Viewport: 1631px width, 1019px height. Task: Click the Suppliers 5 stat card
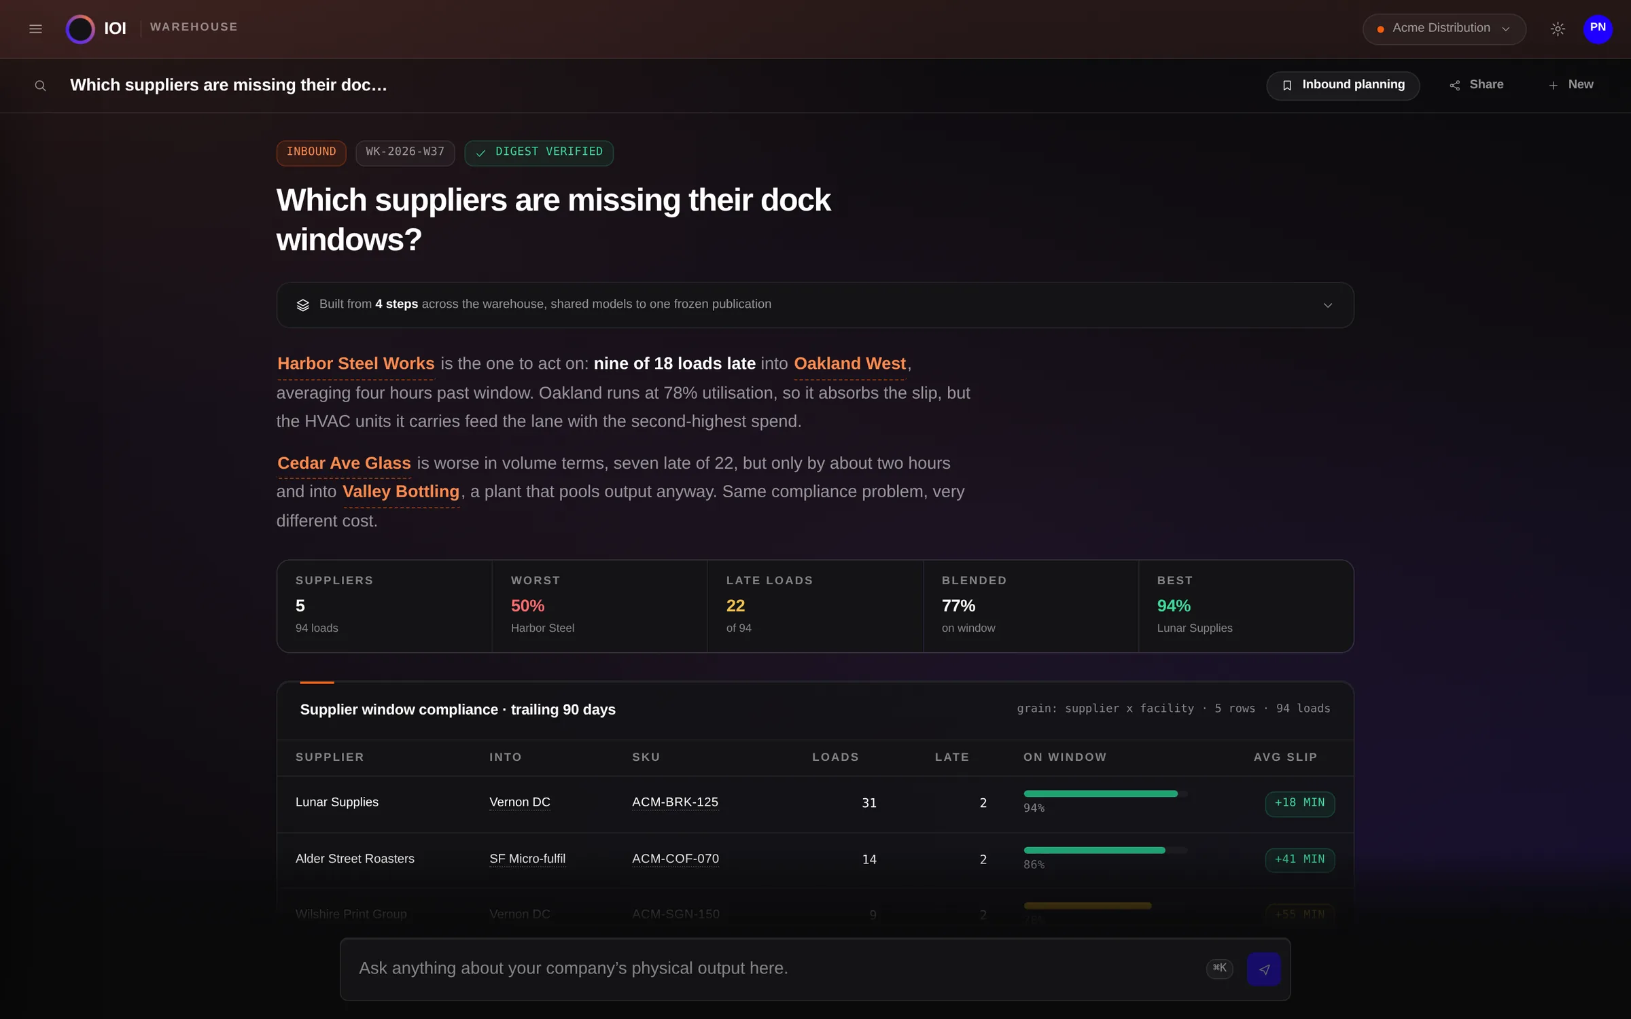coord(385,606)
